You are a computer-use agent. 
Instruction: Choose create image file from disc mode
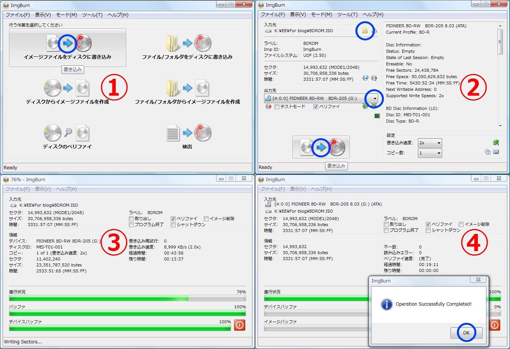click(67, 92)
